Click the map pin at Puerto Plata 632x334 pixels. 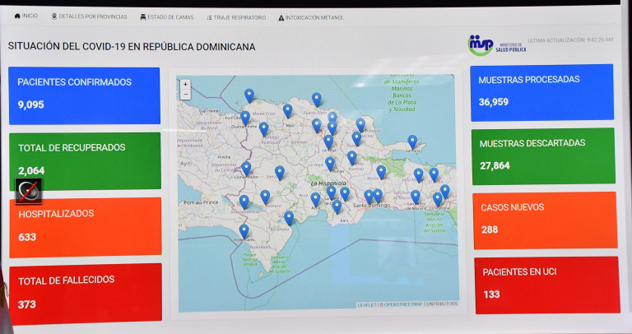coord(316,99)
